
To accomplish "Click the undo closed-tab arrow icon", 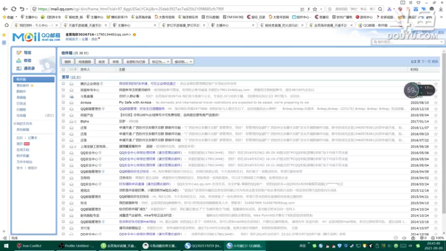I will click(22, 9).
